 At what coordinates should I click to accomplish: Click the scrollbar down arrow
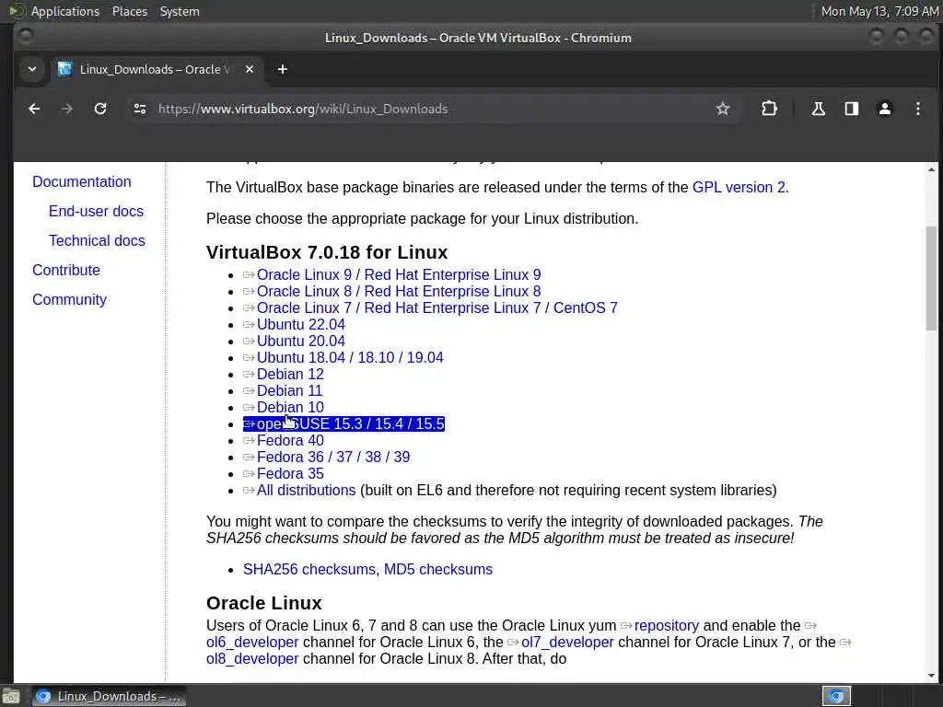tap(931, 675)
